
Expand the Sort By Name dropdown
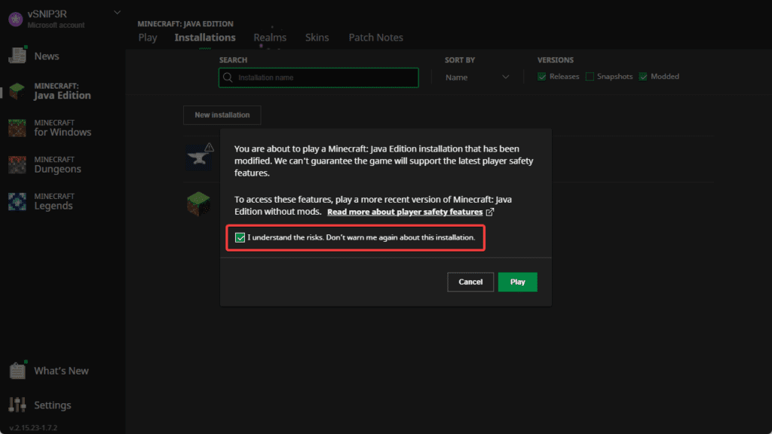tap(477, 78)
